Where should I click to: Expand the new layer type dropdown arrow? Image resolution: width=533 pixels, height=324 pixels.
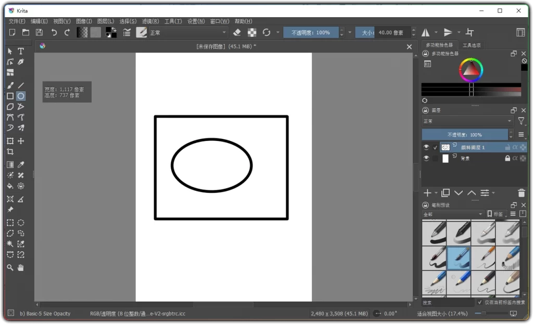click(x=436, y=193)
